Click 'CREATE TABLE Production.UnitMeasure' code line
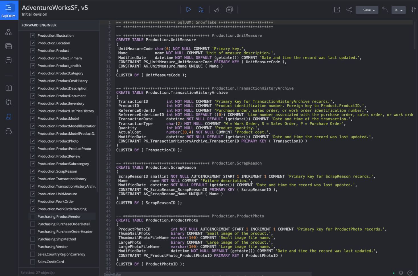 [x=156, y=40]
